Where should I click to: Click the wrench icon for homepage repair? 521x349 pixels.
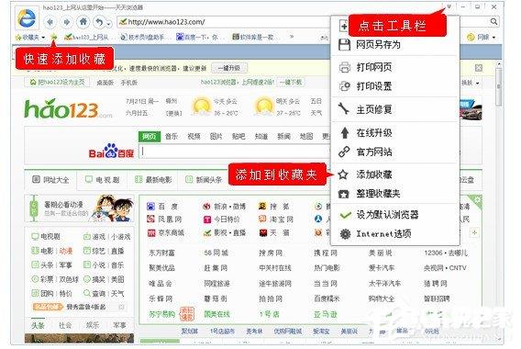(344, 108)
